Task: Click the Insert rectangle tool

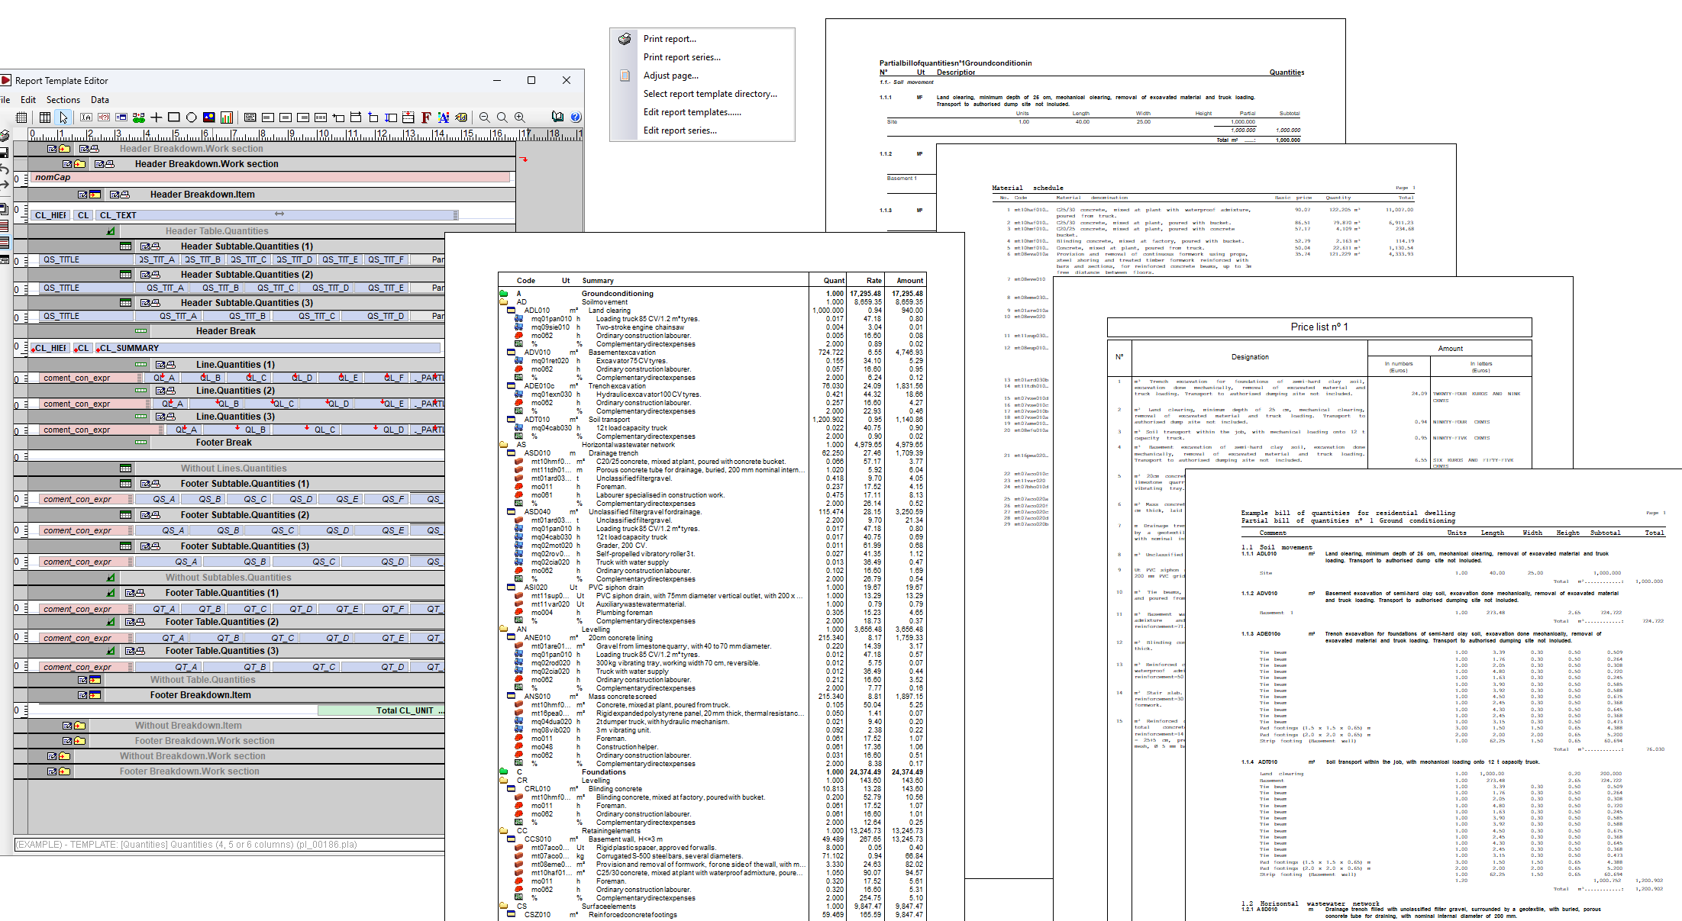Action: pos(173,118)
